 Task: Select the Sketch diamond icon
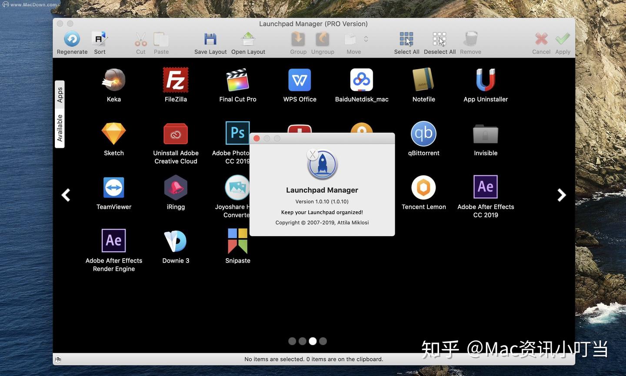[114, 134]
